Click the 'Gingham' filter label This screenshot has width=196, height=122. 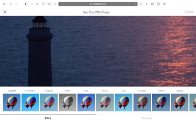pos(49,91)
